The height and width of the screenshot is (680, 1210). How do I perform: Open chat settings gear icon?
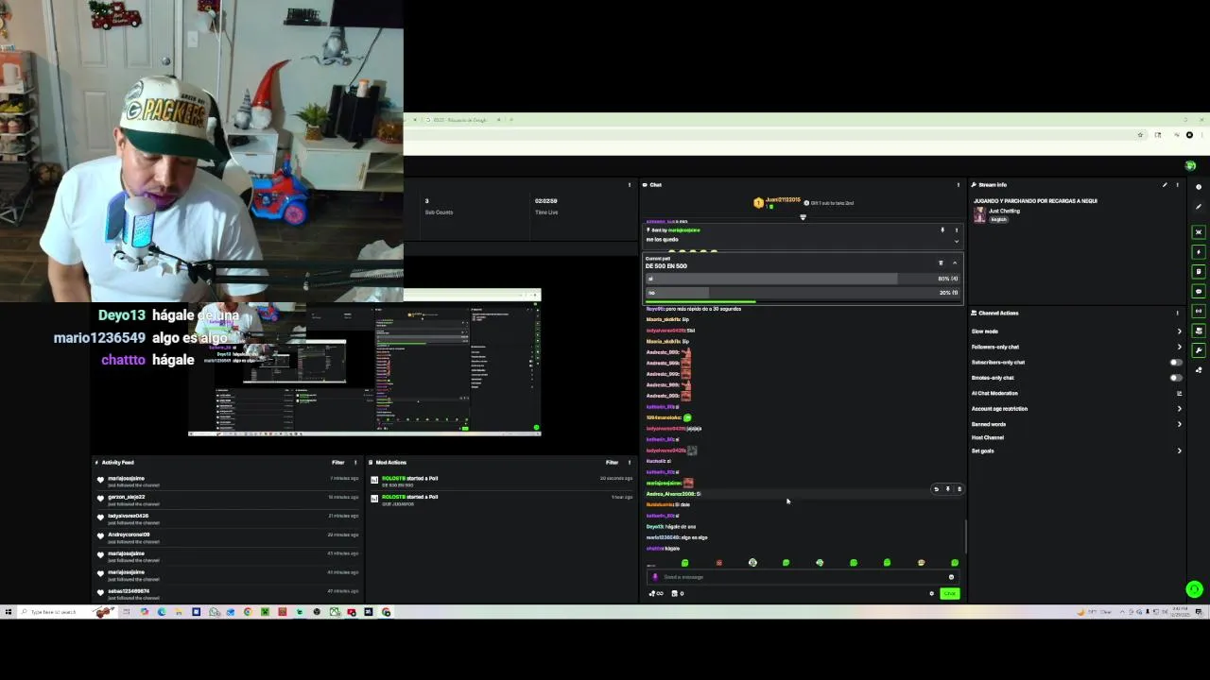[x=931, y=593]
